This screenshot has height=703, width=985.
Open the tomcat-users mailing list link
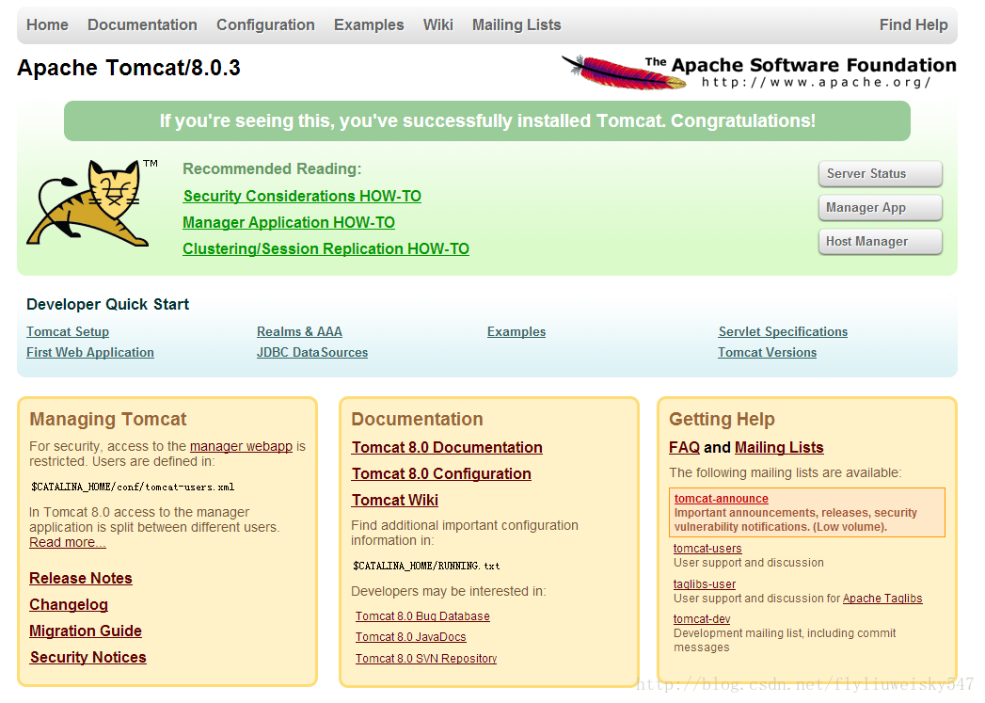tap(707, 549)
